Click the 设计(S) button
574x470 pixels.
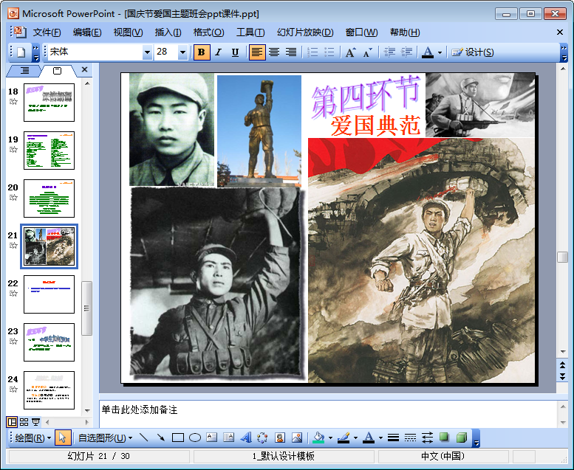[x=473, y=52]
